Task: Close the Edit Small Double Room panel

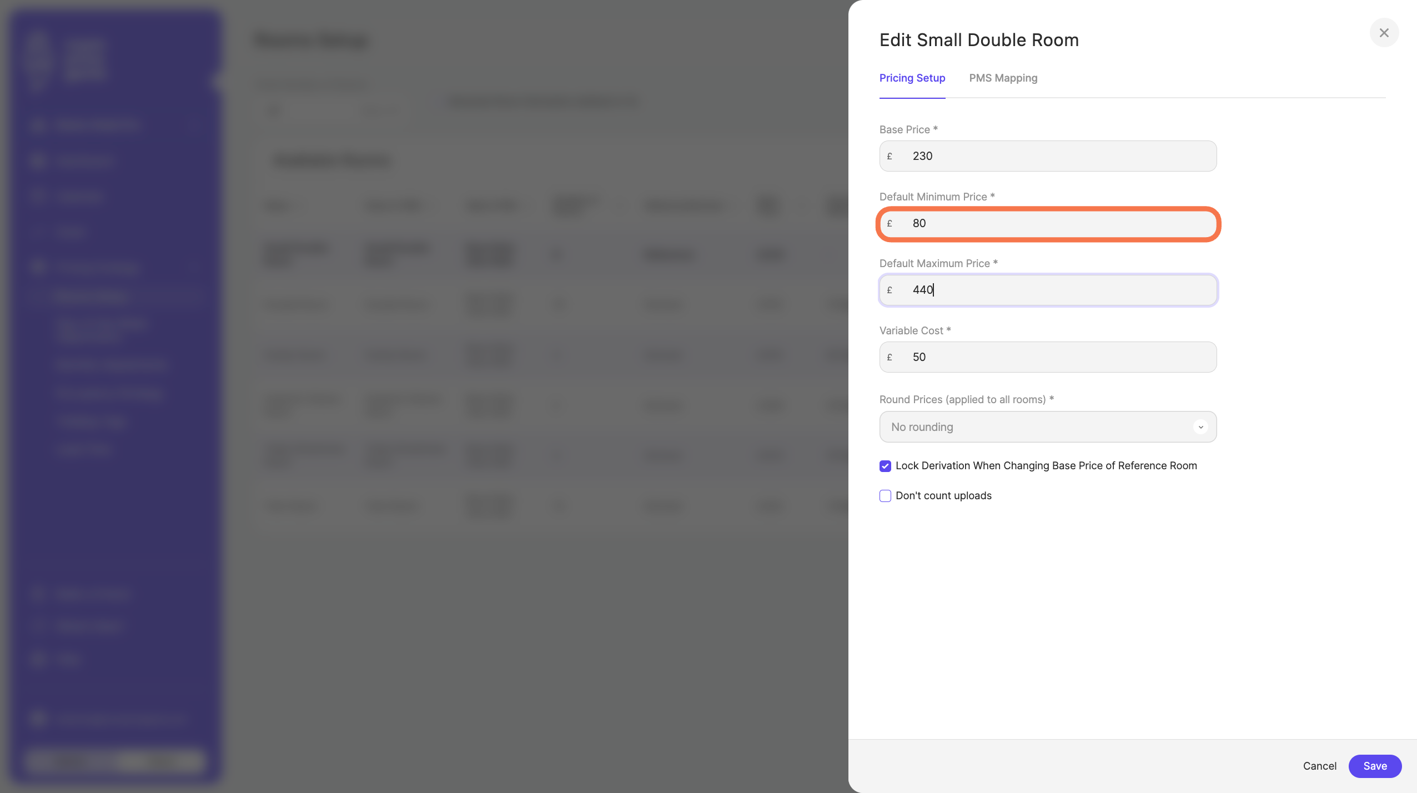Action: (1384, 33)
